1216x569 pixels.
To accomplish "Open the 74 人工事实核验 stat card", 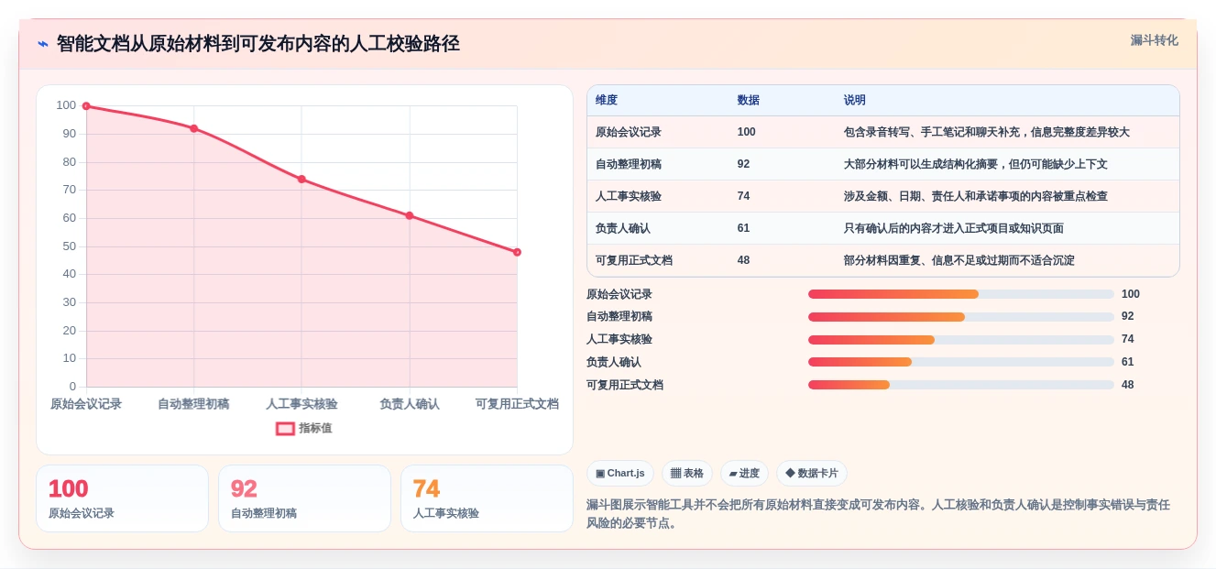I will (487, 498).
